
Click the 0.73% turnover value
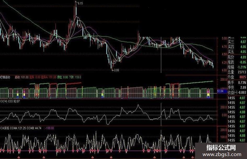point(242,83)
